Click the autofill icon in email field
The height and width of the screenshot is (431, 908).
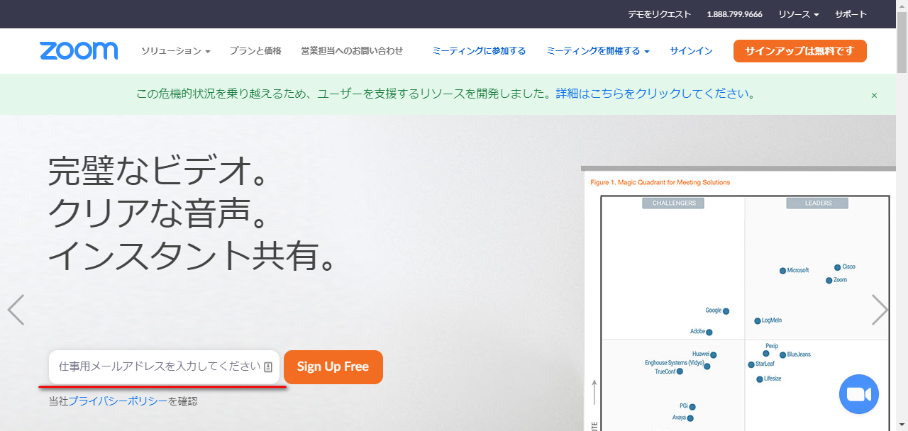click(x=268, y=367)
